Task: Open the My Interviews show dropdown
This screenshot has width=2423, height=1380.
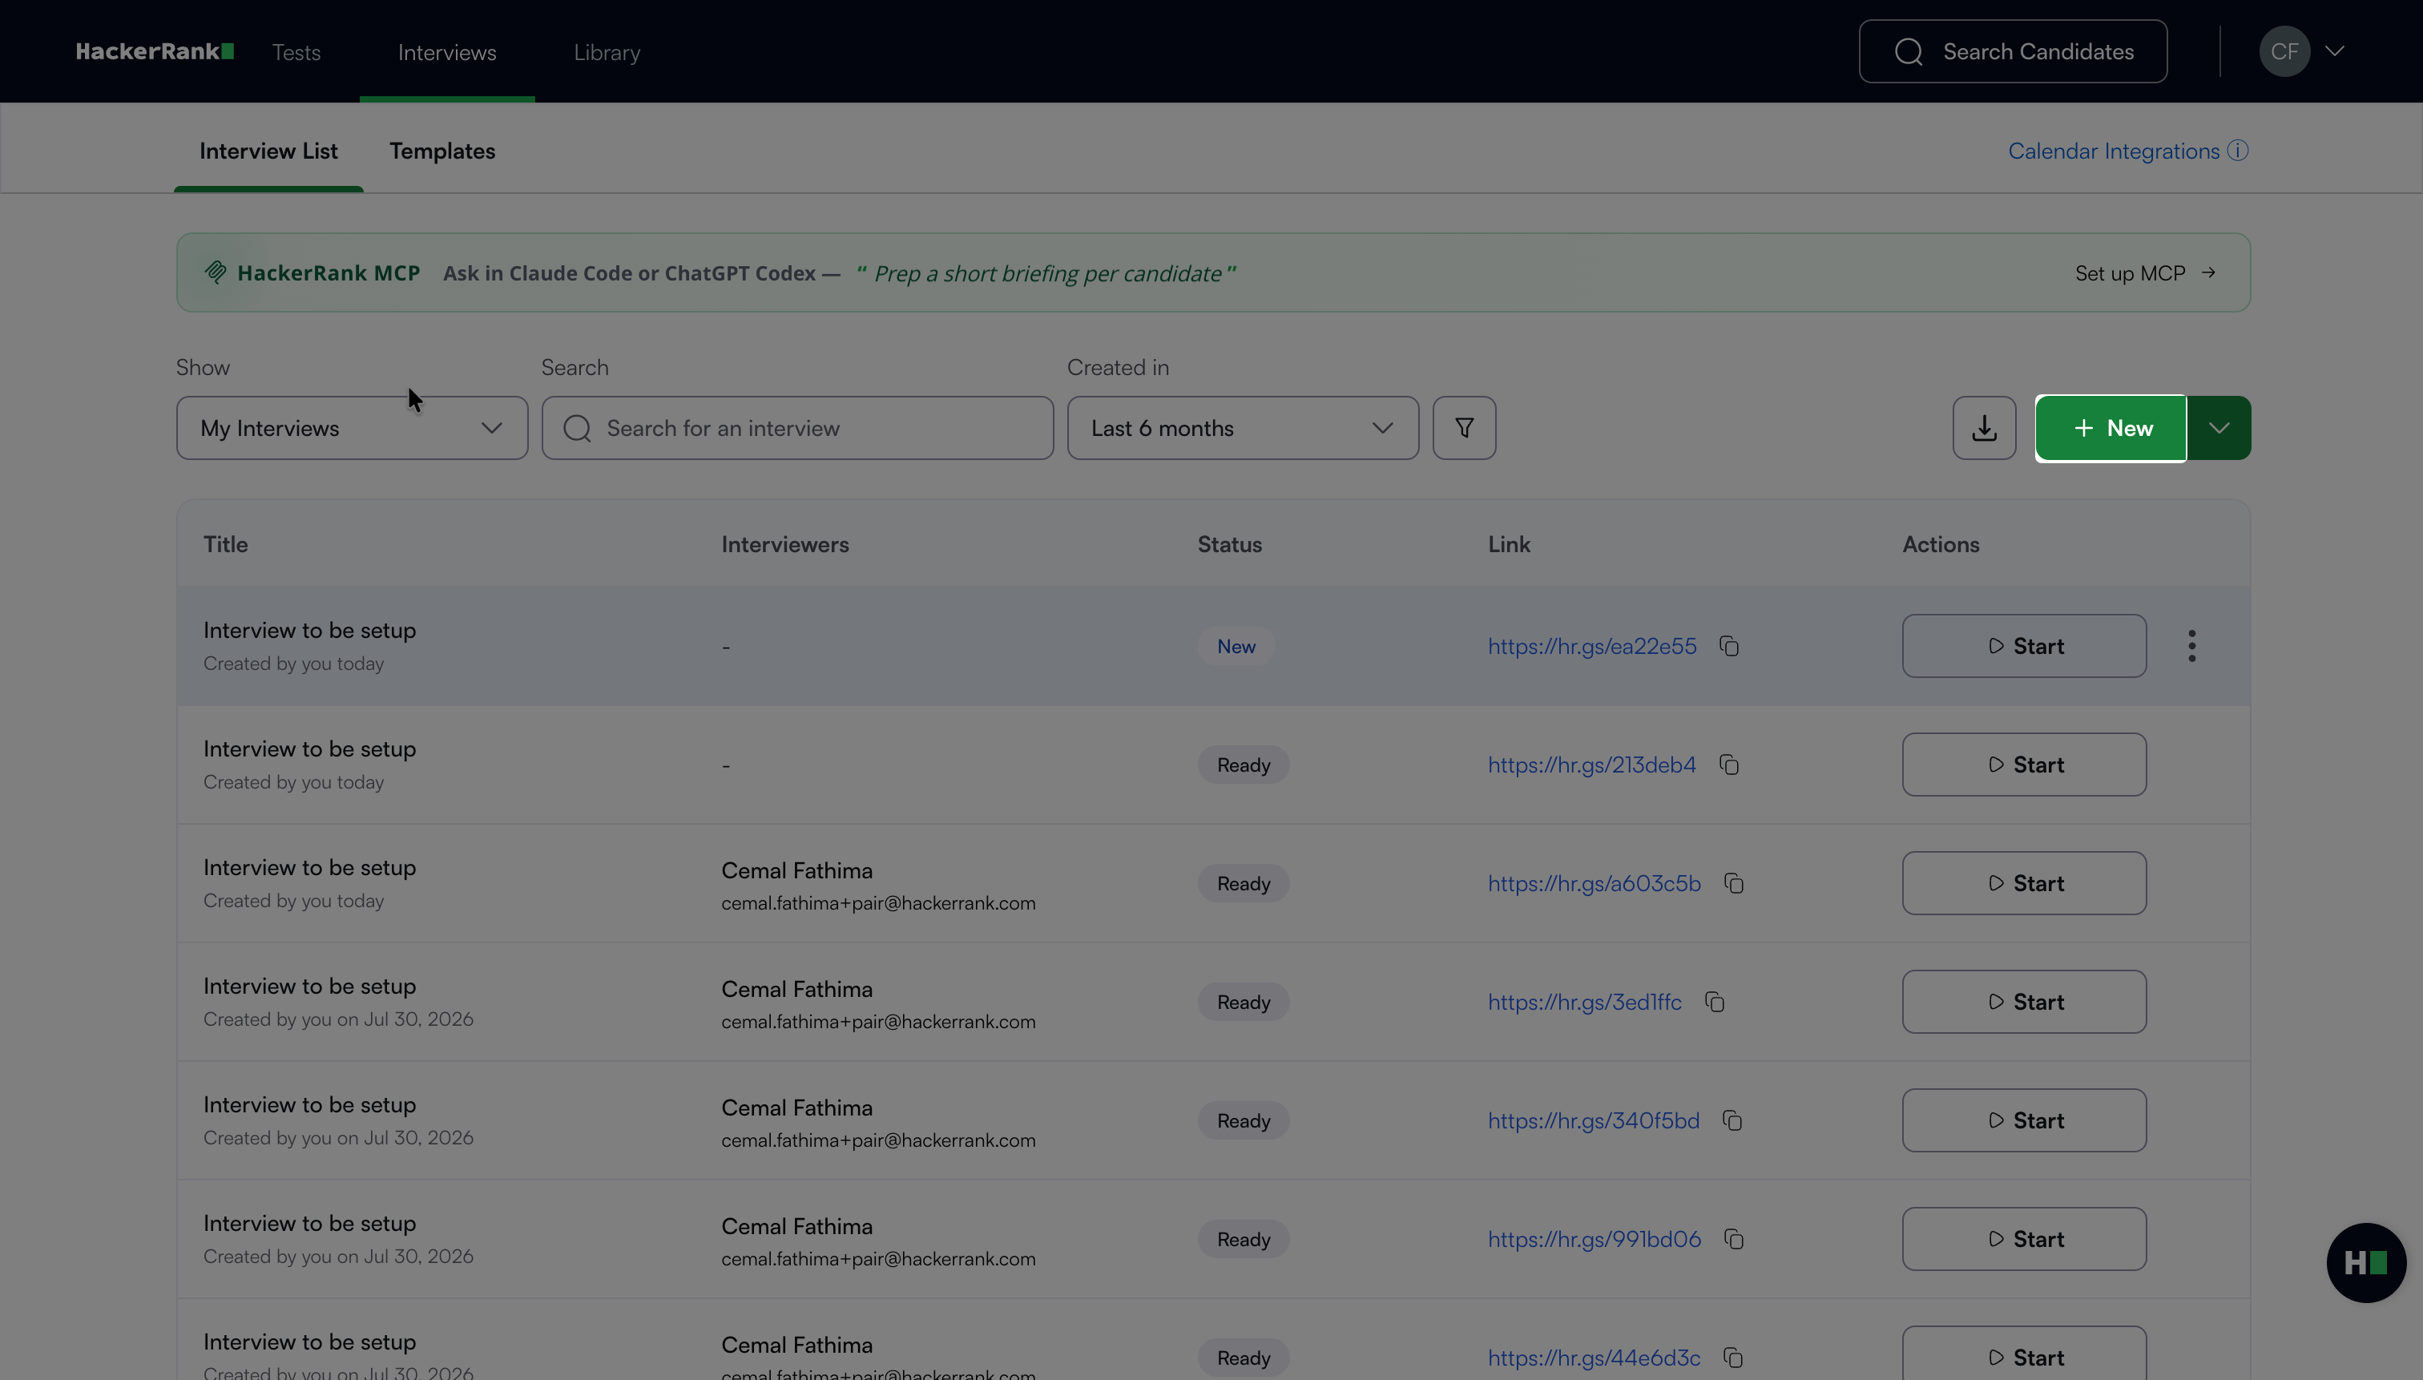Action: point(353,427)
